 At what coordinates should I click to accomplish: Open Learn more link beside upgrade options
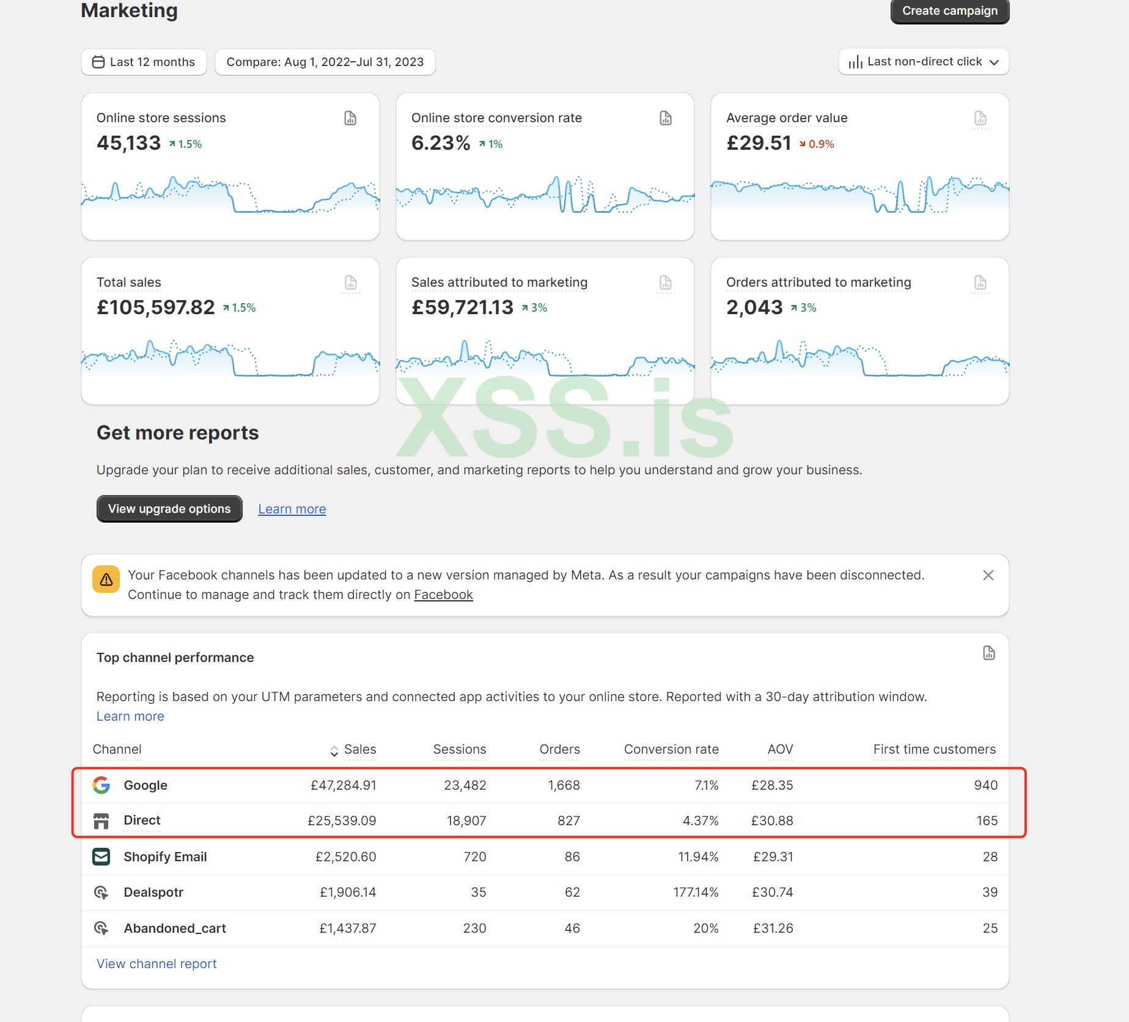point(292,509)
